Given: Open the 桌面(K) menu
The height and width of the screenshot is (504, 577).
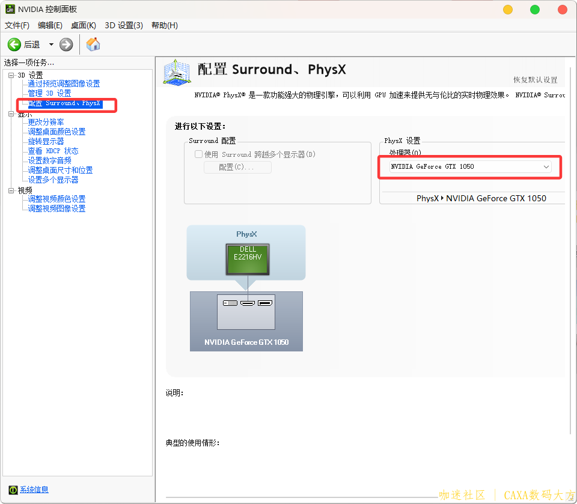Looking at the screenshot, I should (84, 25).
